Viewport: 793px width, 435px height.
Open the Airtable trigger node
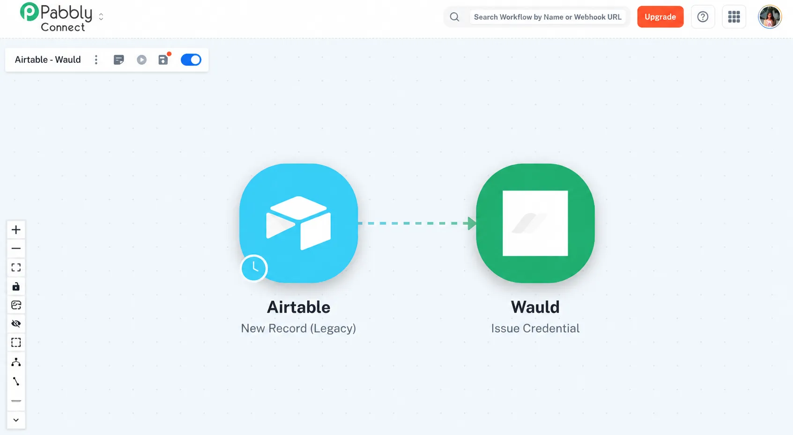(298, 223)
